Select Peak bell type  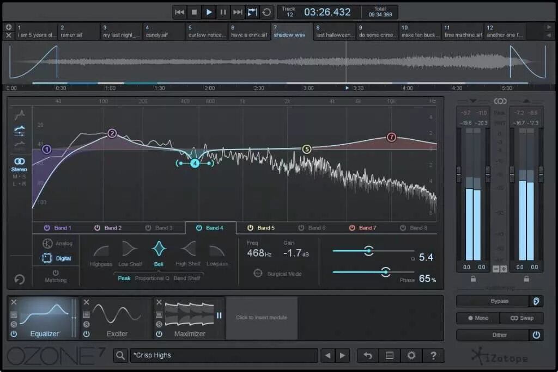pyautogui.click(x=124, y=278)
